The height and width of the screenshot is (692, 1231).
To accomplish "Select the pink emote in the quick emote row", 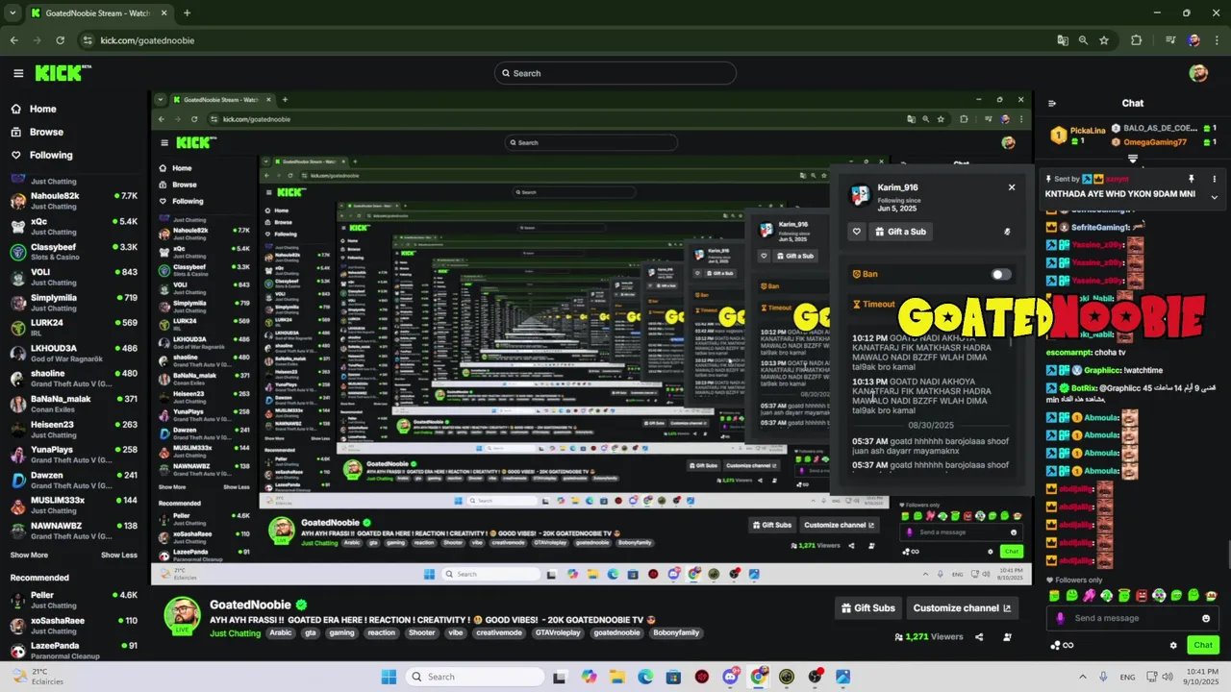I will [1089, 596].
